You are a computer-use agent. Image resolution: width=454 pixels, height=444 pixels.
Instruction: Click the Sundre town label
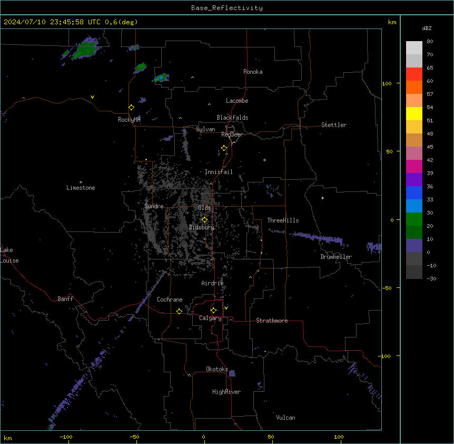(x=154, y=206)
